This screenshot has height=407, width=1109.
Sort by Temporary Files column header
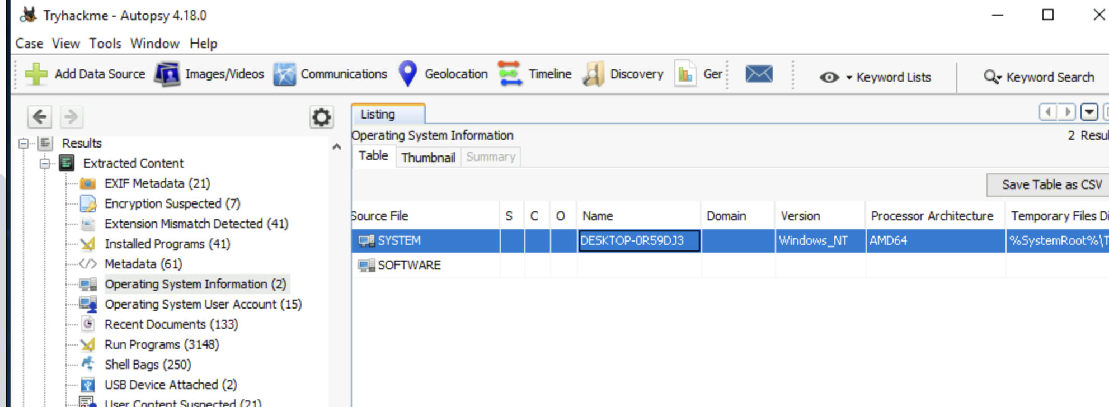(x=1058, y=216)
